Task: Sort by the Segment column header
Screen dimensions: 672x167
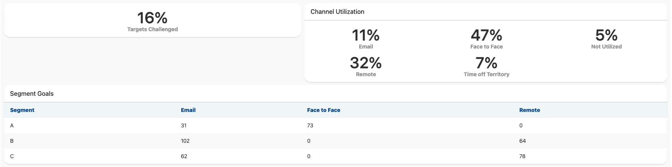Action: (x=22, y=110)
